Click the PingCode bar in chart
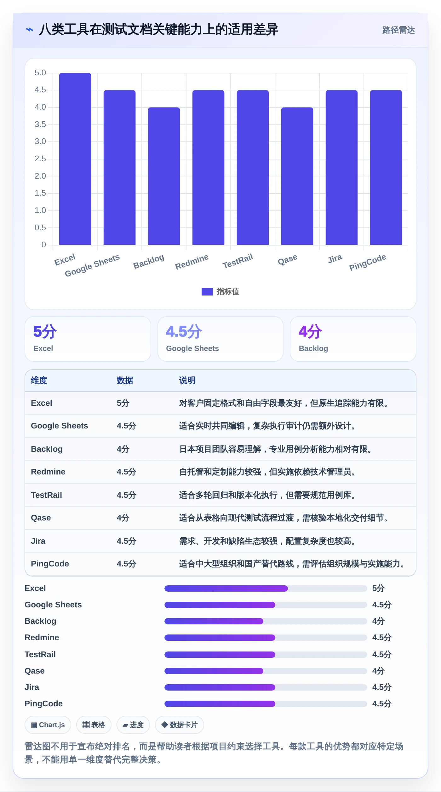Screen dimensions: 441x792 (386, 167)
